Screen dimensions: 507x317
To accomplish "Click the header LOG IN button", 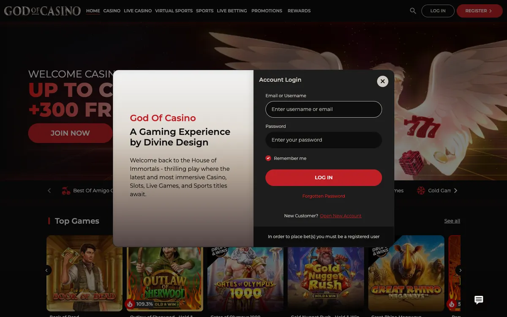I will [x=438, y=11].
